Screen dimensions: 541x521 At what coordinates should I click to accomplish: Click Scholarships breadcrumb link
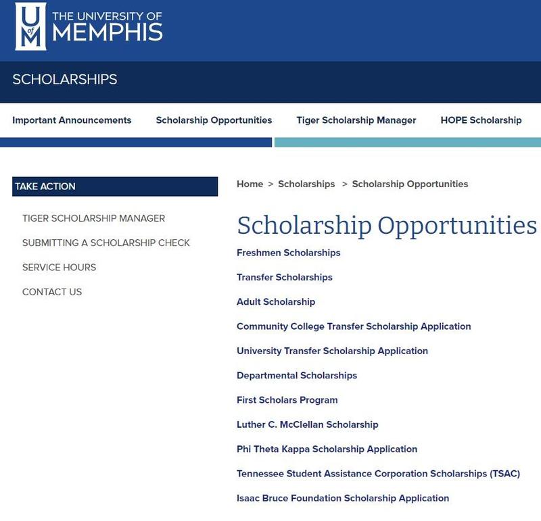click(306, 184)
